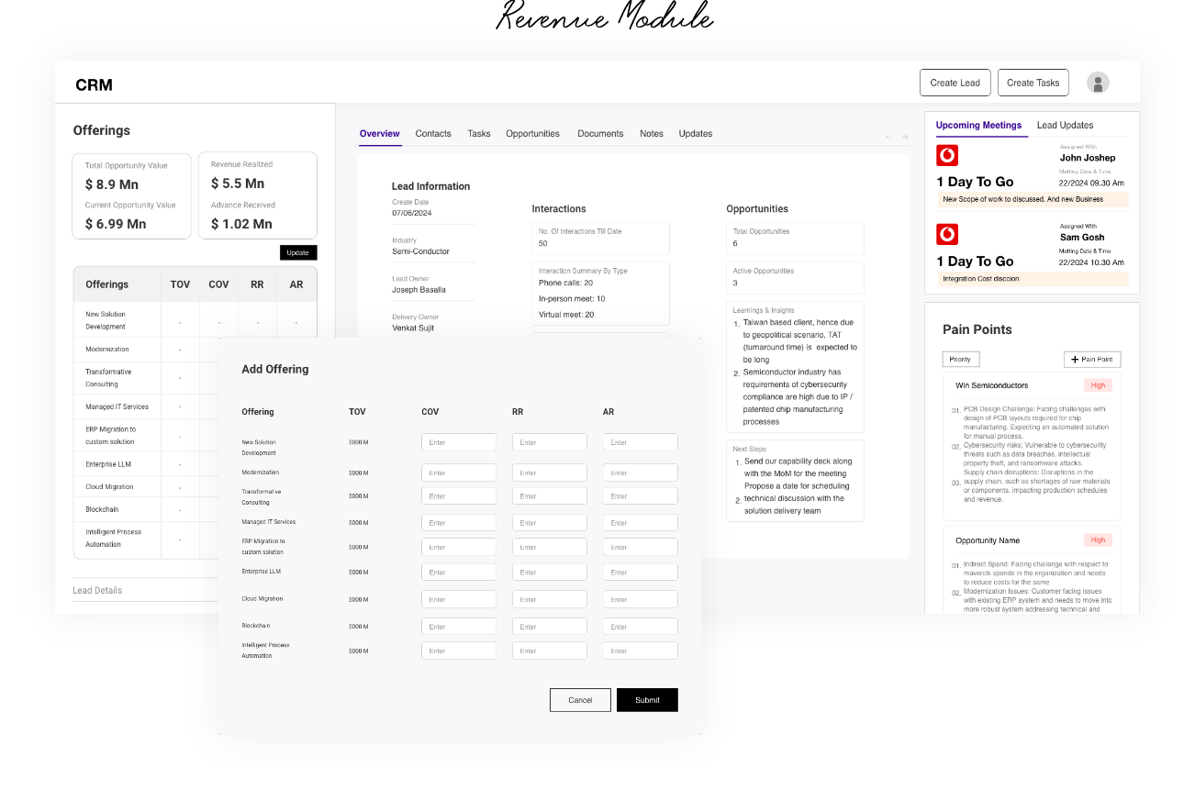Click the CRM logo in the header
This screenshot has height=790, width=1195.
tap(94, 85)
